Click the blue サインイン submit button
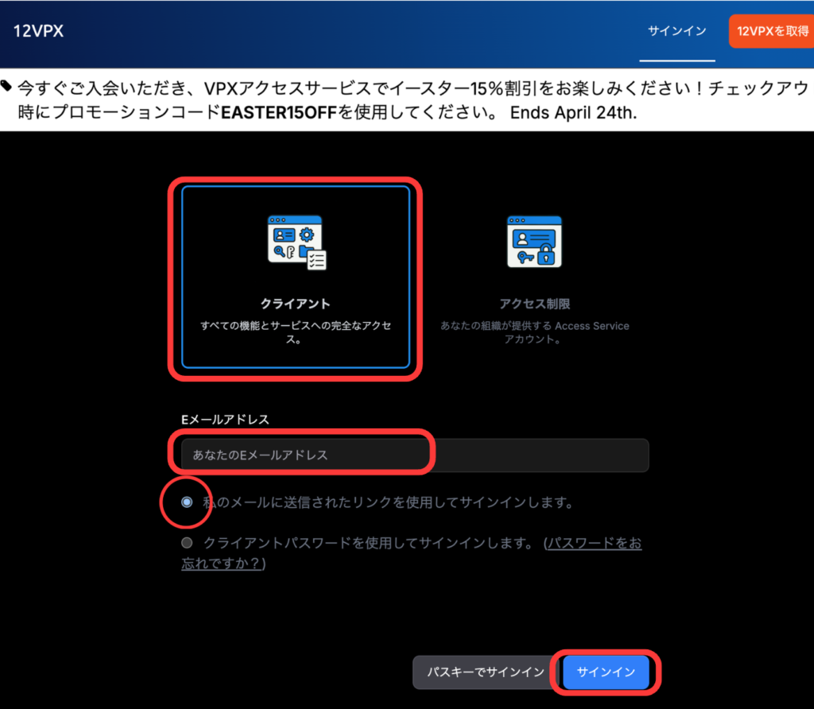Screen dimensions: 814x709 coord(606,672)
